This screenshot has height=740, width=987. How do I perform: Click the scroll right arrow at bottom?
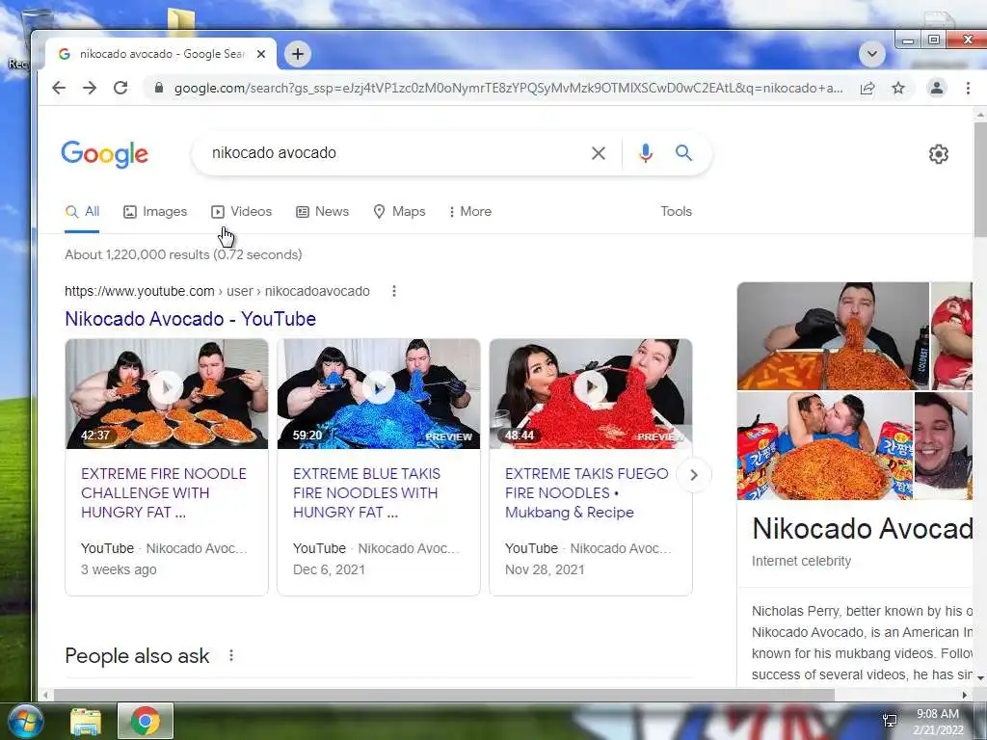click(965, 696)
